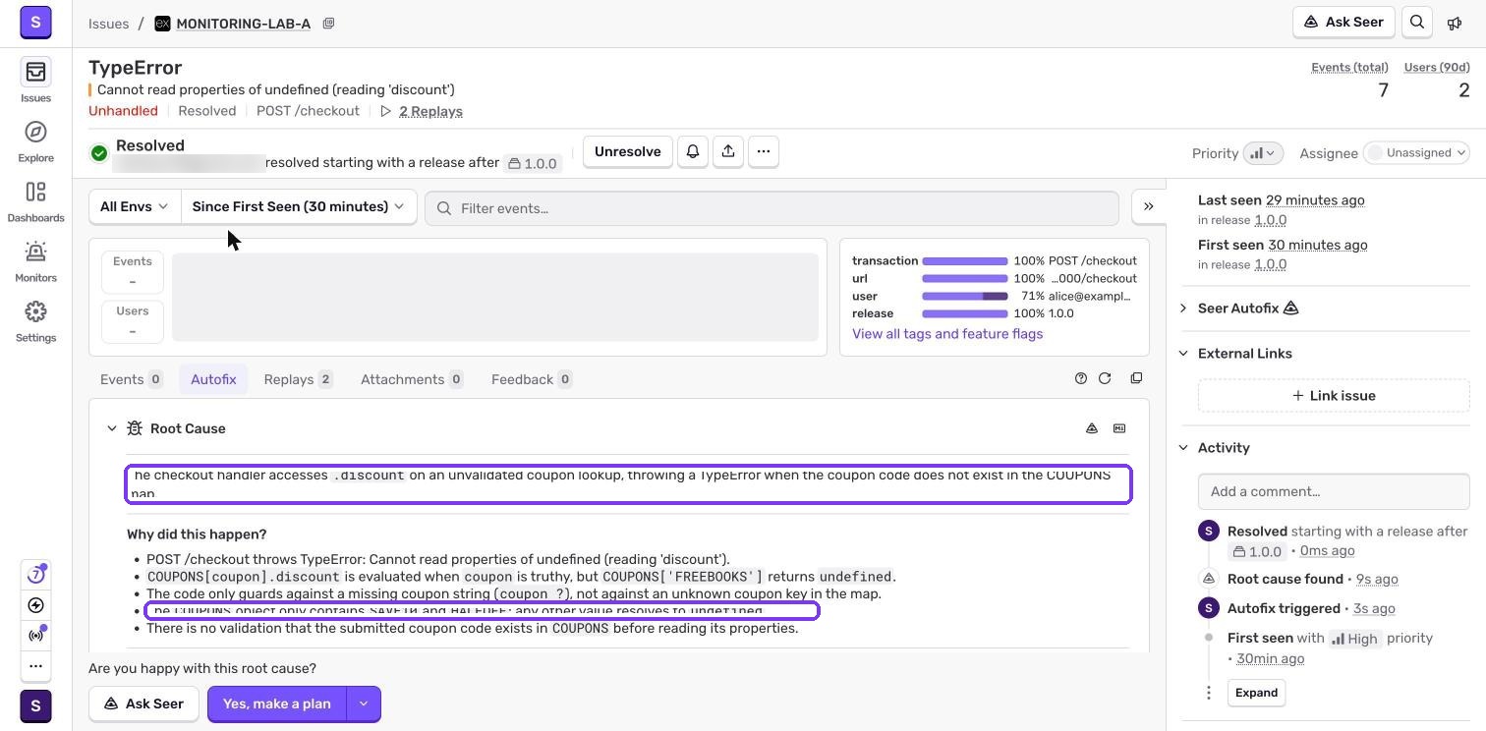Open Monitors from the left sidebar
The height and width of the screenshot is (731, 1486).
(35, 261)
